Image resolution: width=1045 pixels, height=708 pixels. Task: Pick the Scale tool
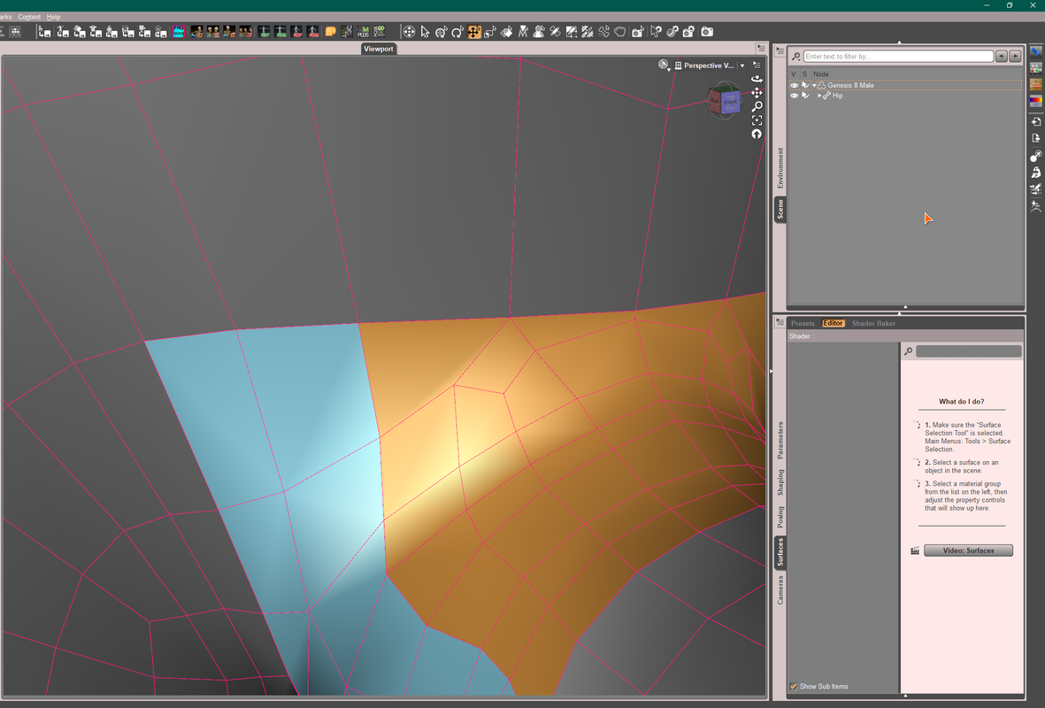pyautogui.click(x=490, y=31)
